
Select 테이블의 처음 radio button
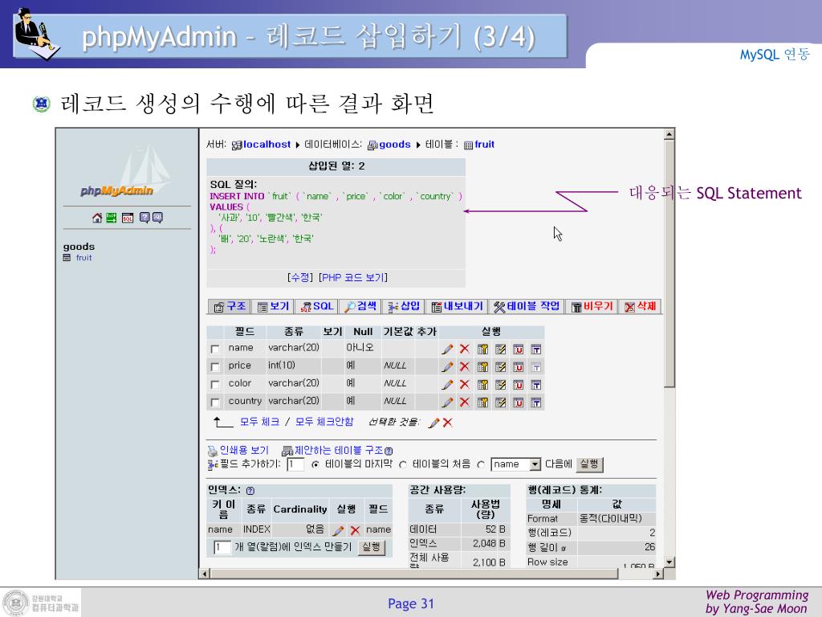click(403, 465)
